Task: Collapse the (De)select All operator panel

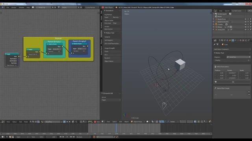Action: (x=102, y=93)
